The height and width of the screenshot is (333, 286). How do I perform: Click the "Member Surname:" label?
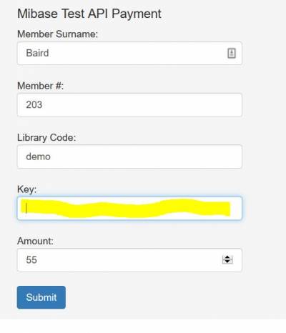point(57,34)
